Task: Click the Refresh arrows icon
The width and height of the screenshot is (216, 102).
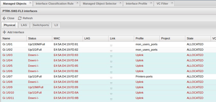Action: tap(20, 18)
